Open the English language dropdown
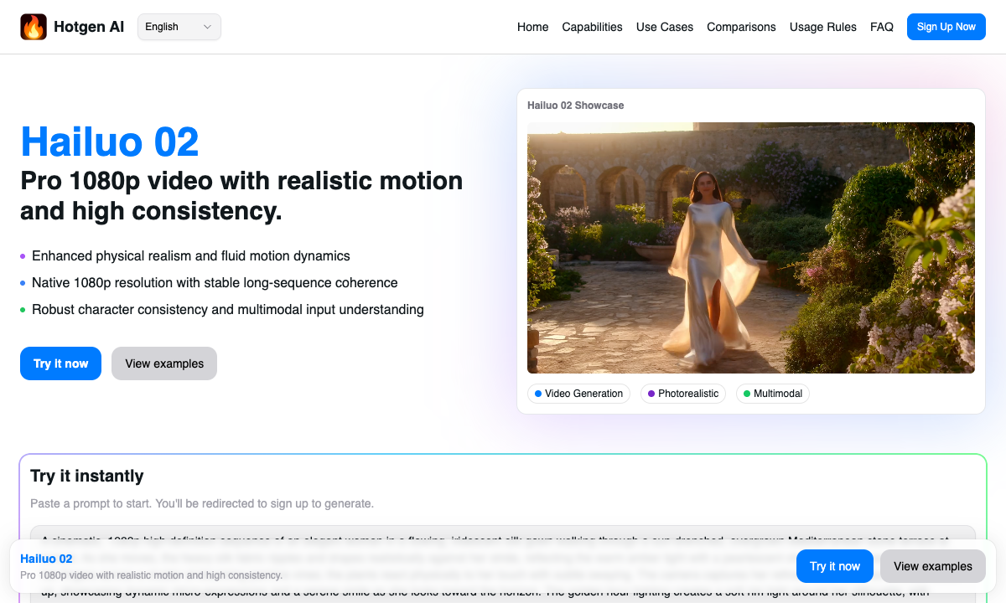 coord(179,27)
